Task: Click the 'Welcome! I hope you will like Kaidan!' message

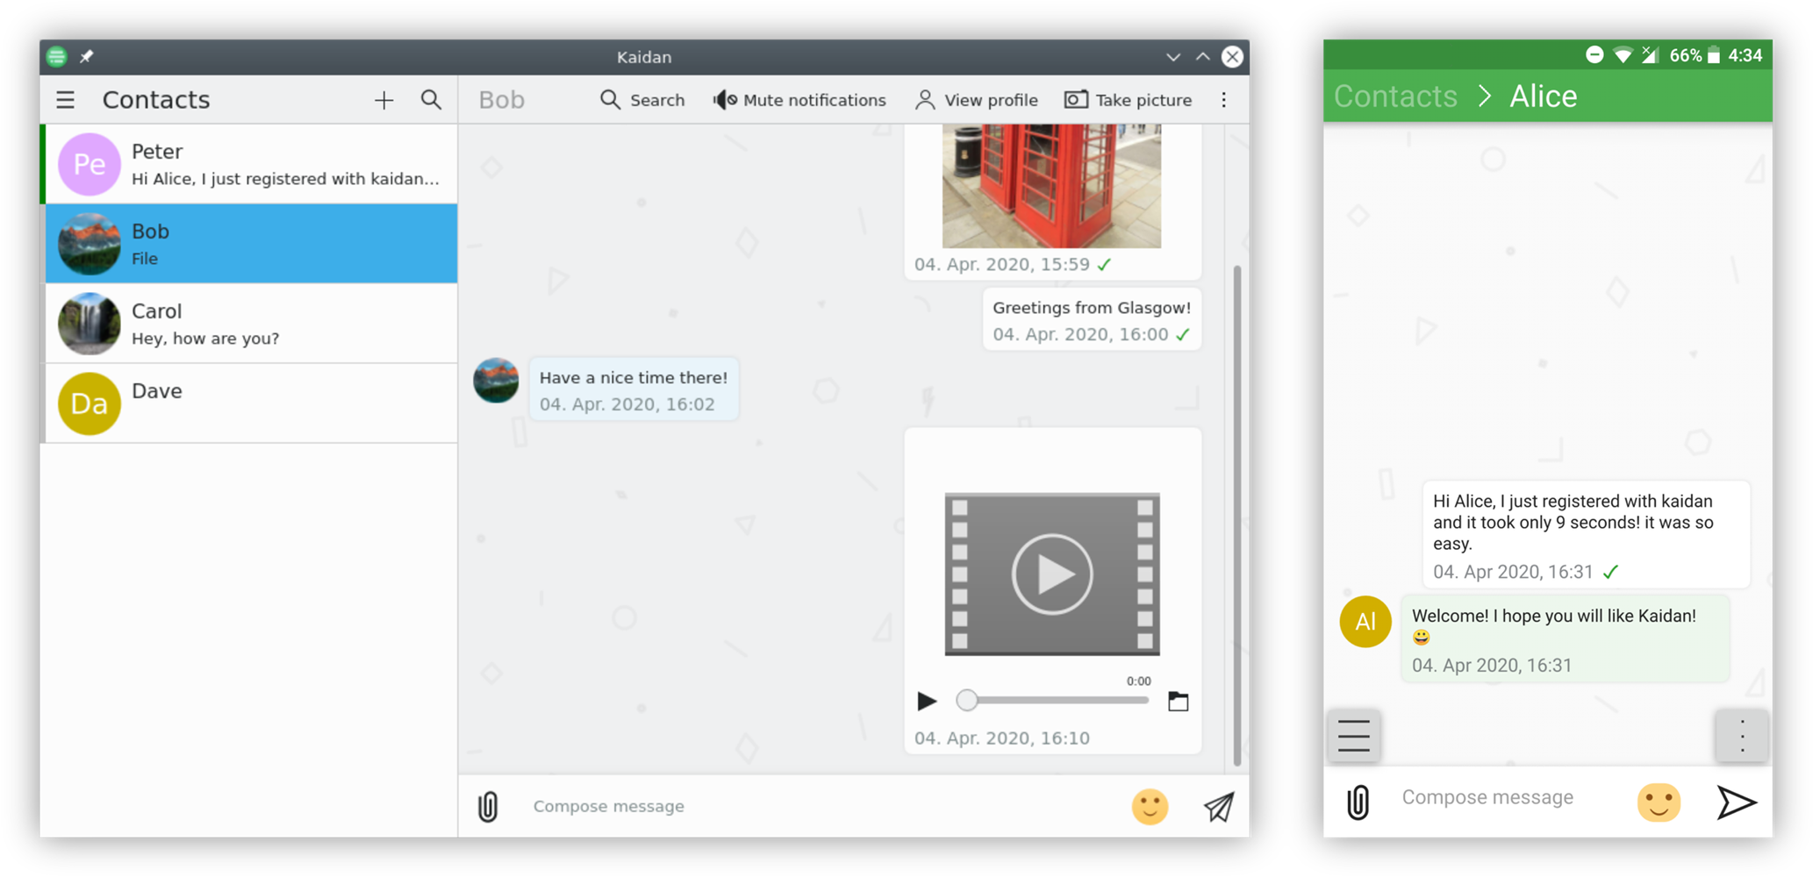Action: coord(1566,639)
